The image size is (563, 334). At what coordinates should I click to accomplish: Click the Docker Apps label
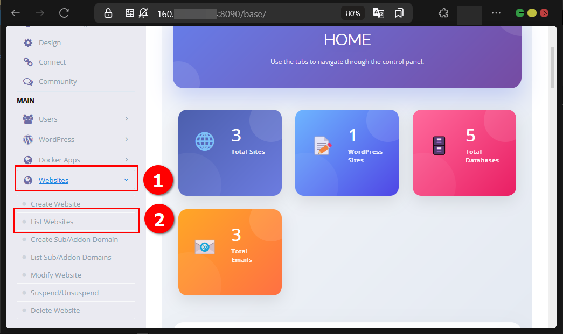[59, 160]
